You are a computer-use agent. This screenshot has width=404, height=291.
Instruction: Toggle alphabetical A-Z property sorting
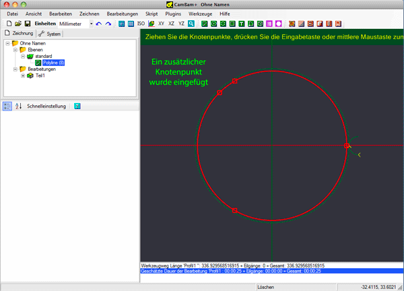point(18,106)
